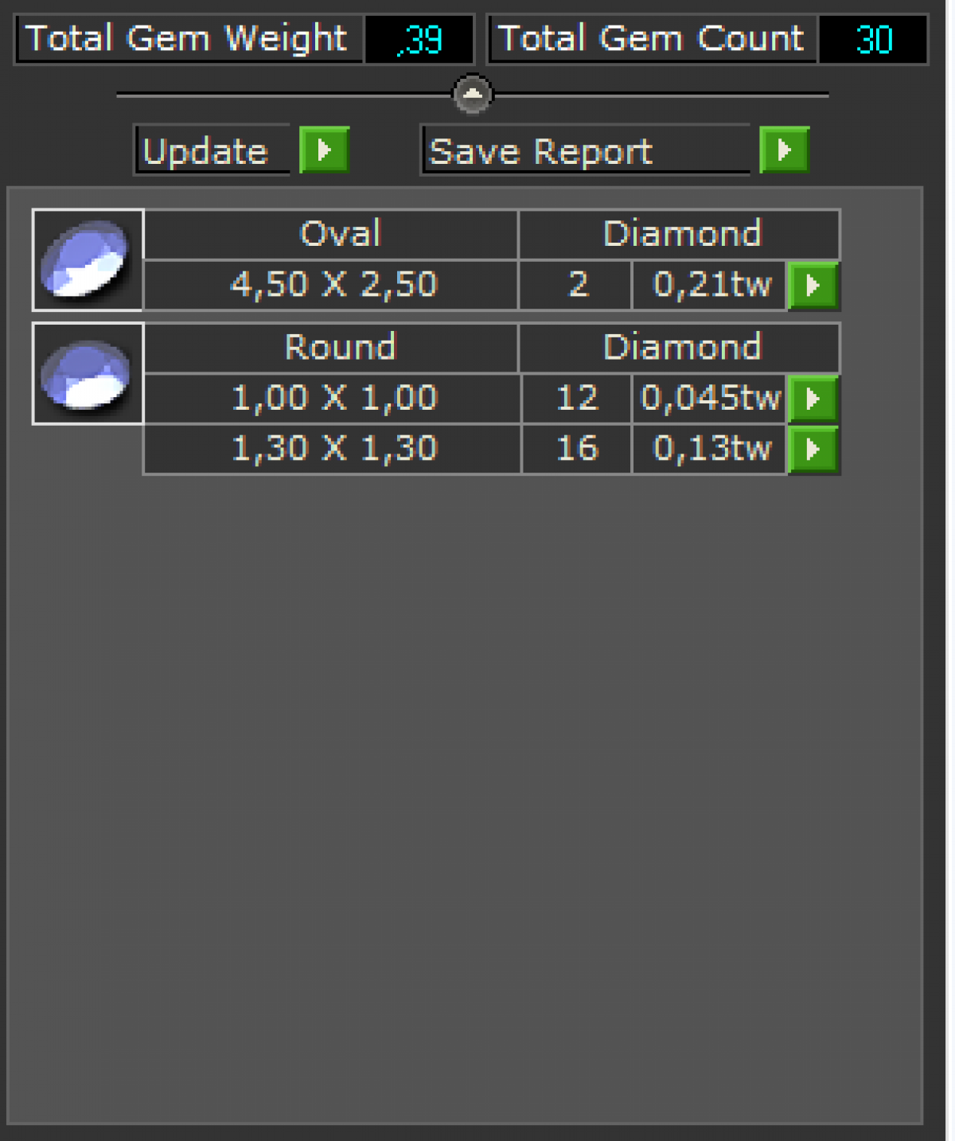The image size is (955, 1141).
Task: Click green arrow for 0,045tw round row
Action: point(813,399)
